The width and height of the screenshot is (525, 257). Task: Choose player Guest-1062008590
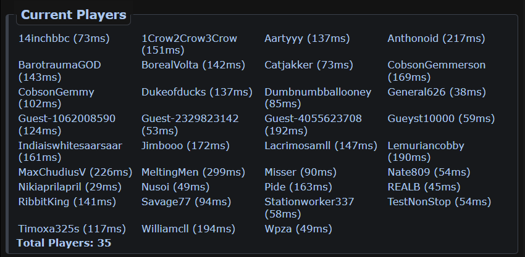[x=67, y=118]
